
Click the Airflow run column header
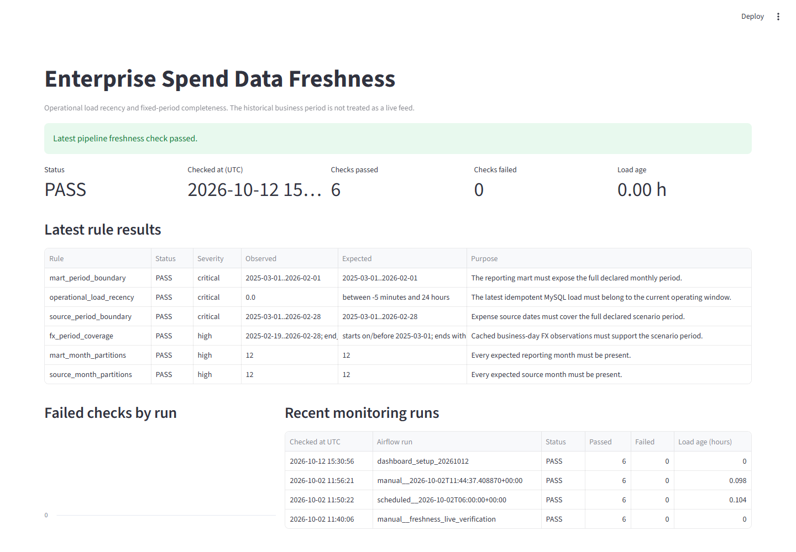coord(457,442)
